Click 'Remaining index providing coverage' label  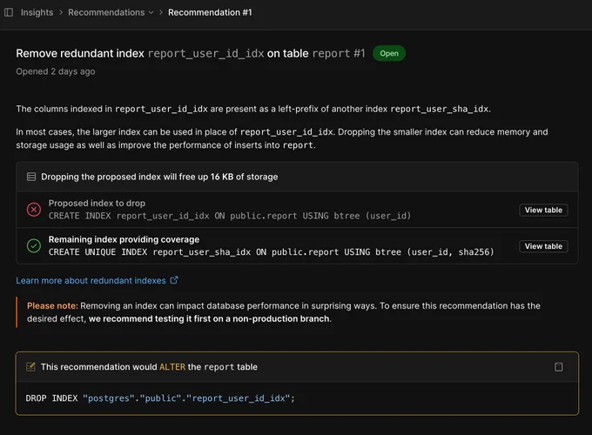pyautogui.click(x=124, y=239)
